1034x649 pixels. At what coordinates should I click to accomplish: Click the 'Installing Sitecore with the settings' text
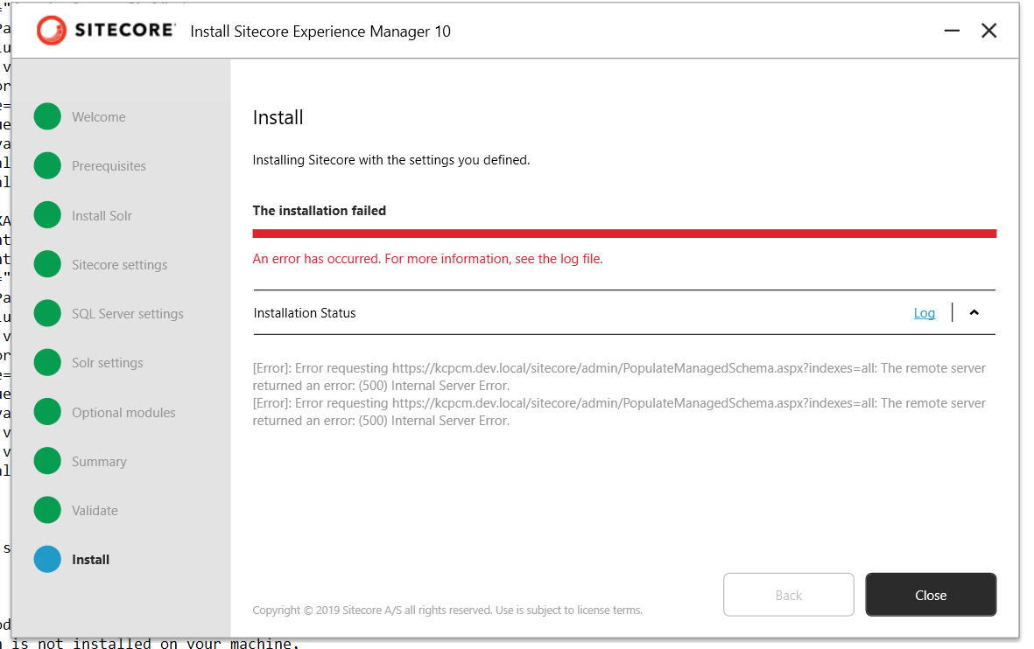[391, 160]
